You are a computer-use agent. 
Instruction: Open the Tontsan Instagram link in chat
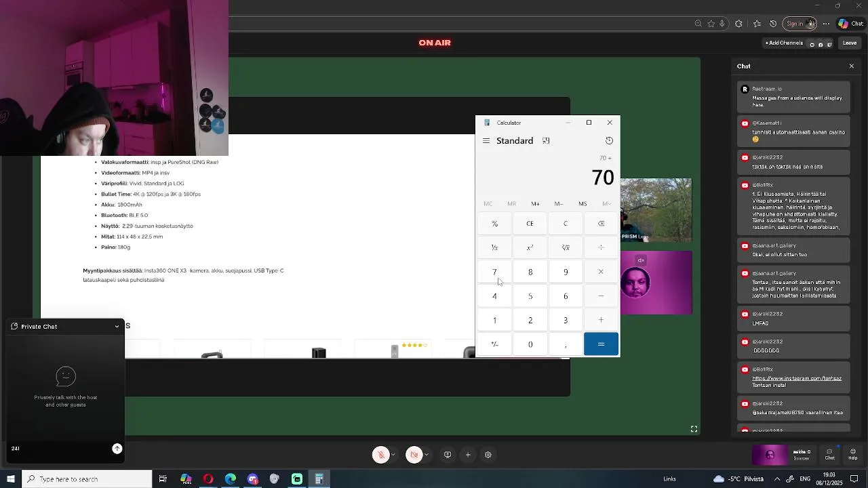(797, 378)
